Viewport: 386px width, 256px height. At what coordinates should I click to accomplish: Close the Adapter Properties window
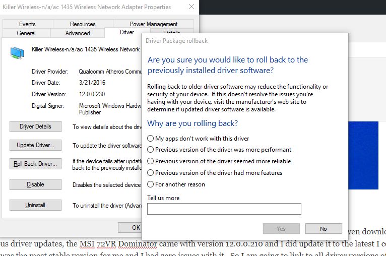(191, 7)
